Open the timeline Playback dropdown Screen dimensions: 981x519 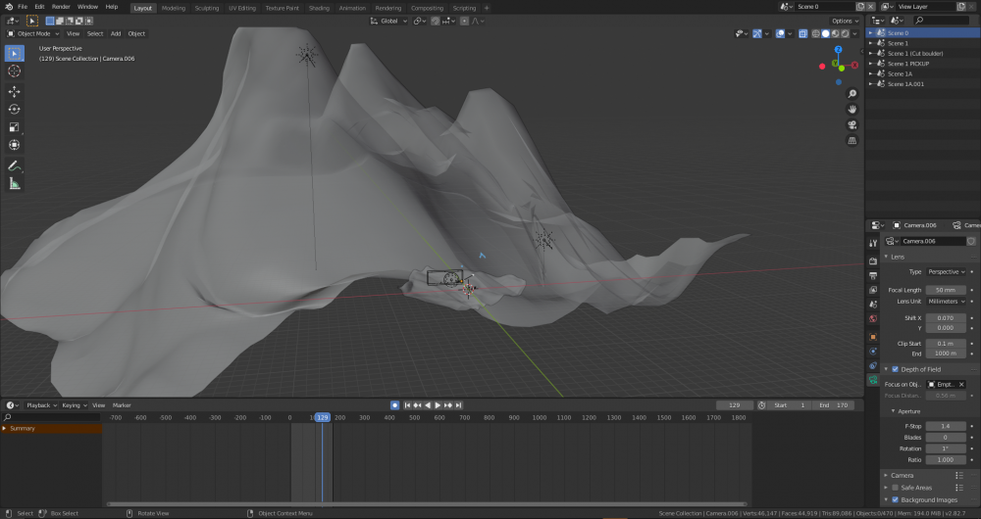[x=40, y=405]
